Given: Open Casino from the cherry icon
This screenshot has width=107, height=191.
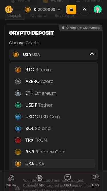Looking at the screenshot, I should click(11, 181).
